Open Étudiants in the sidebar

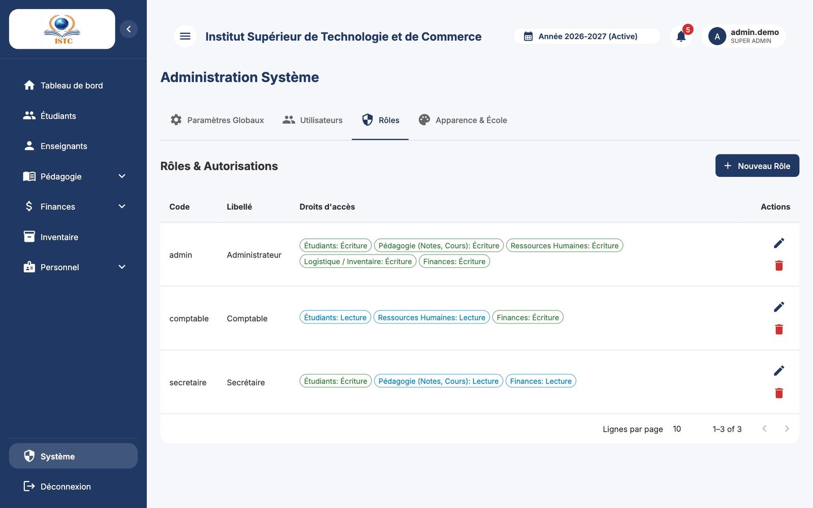pos(73,116)
